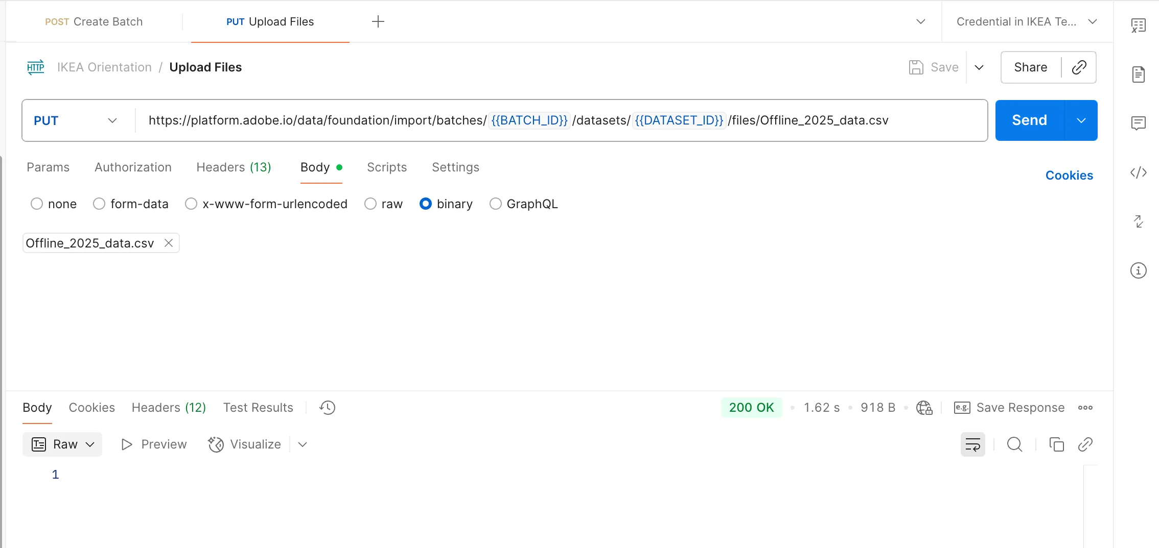Open the comments icon in right sidebar

click(x=1138, y=123)
